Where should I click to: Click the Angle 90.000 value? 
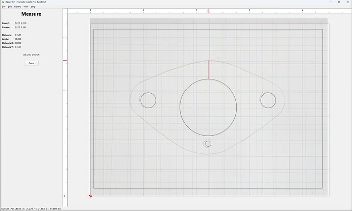tap(18, 39)
